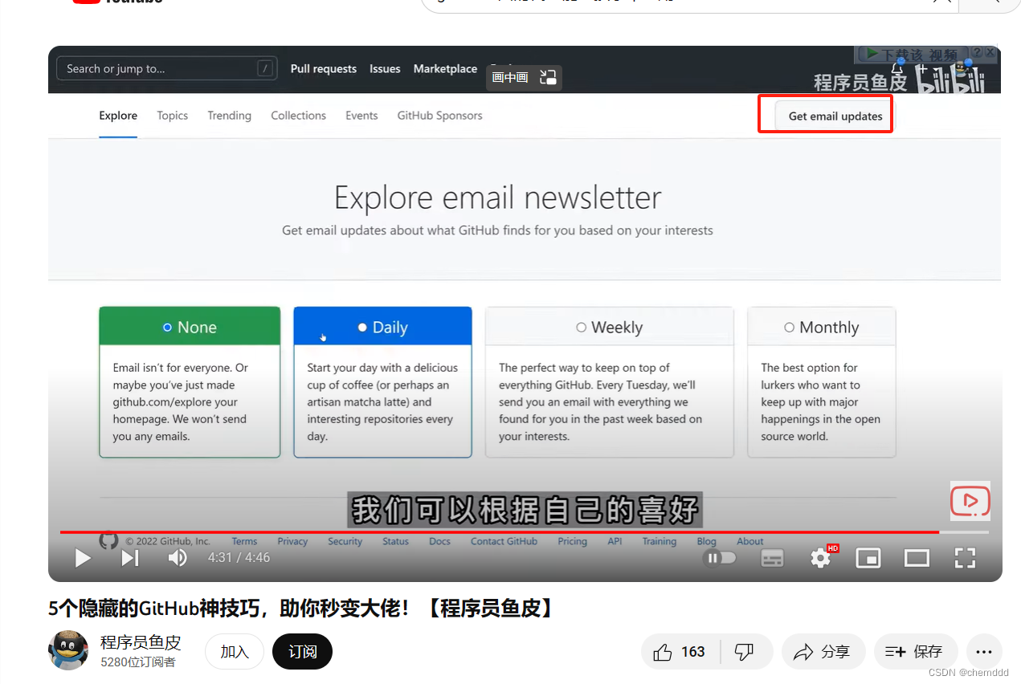Open the 程序员鱼皮 channel name link
This screenshot has height=684, width=1021.
click(x=141, y=642)
